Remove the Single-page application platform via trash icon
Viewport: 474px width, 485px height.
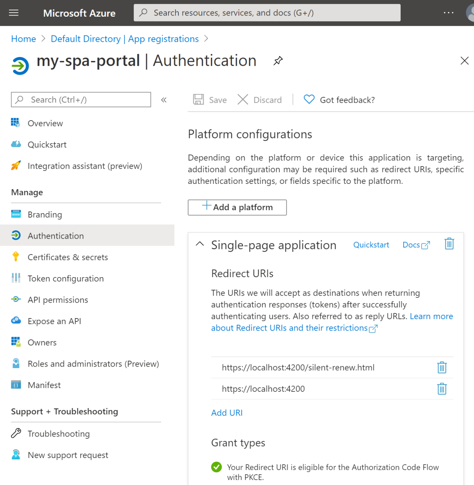coord(449,244)
